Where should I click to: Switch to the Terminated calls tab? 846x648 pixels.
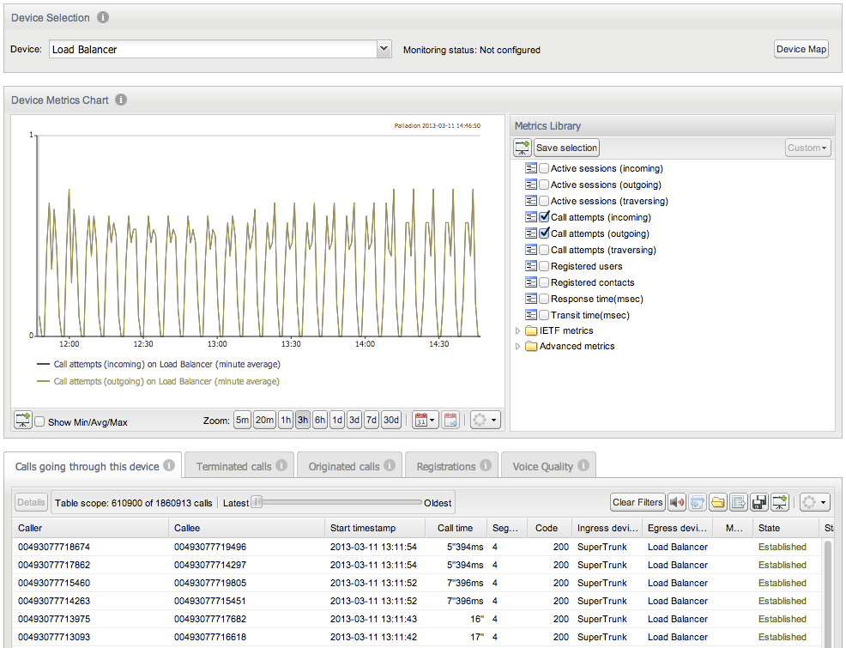(239, 466)
